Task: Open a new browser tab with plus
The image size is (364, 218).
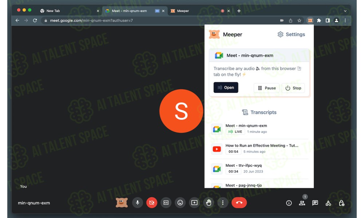Action: tap(239, 11)
